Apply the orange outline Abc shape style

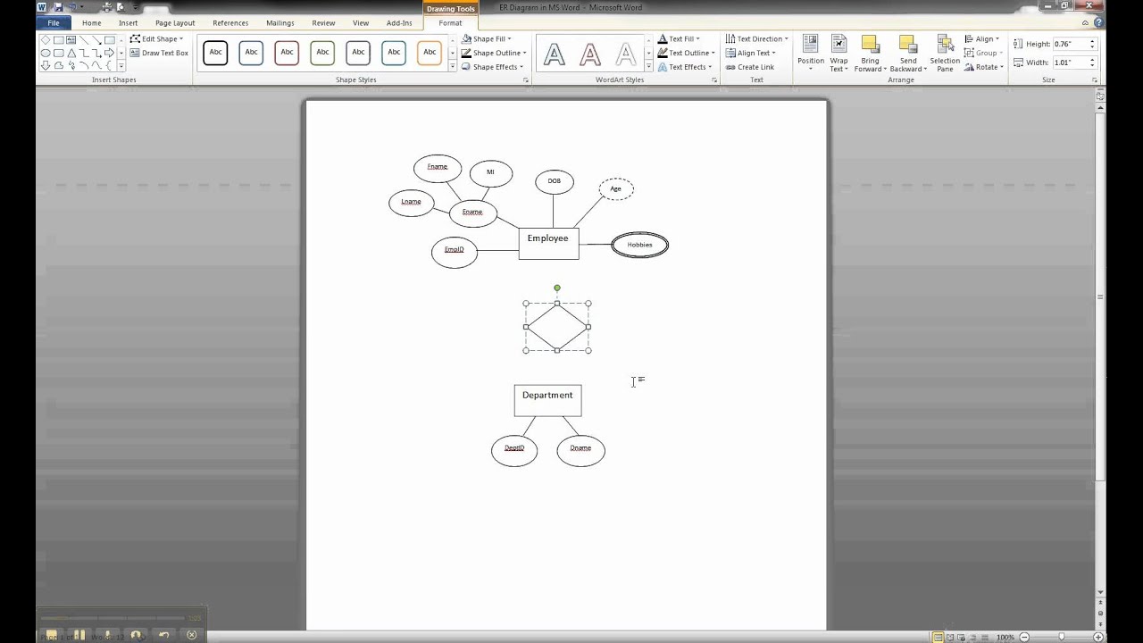pos(430,52)
